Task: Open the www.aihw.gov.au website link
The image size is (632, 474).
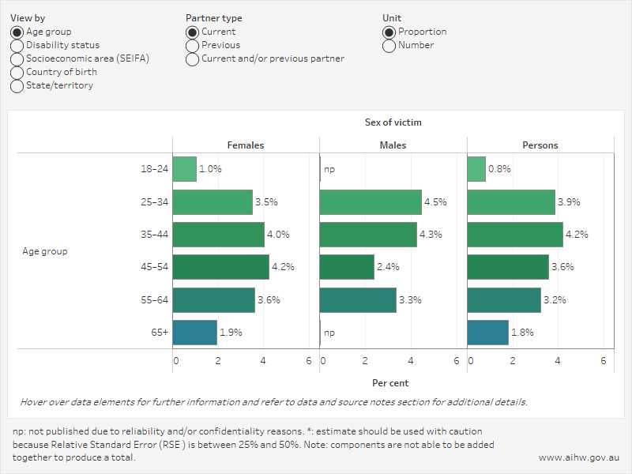Action: tap(578, 456)
